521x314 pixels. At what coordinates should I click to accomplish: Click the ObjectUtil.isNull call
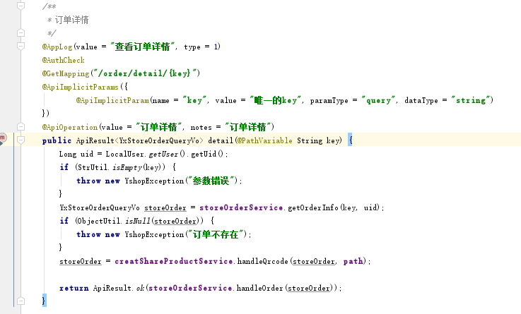113,221
